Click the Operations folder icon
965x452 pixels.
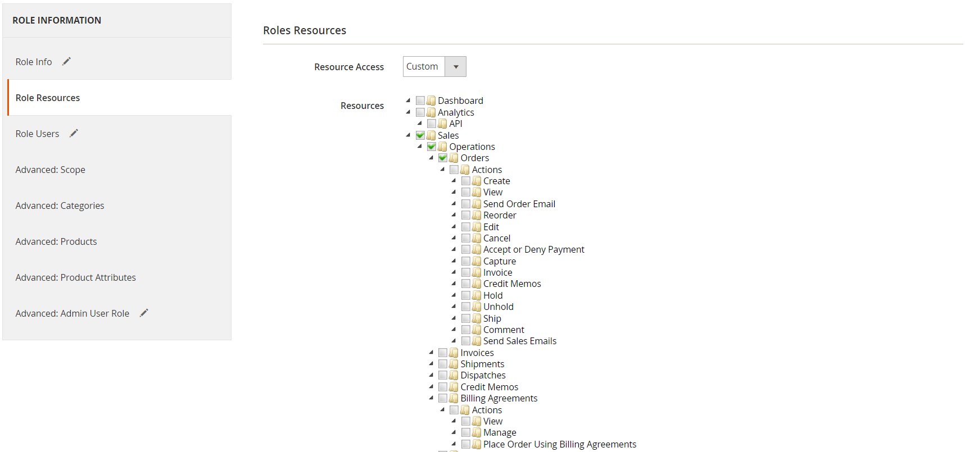pos(442,147)
